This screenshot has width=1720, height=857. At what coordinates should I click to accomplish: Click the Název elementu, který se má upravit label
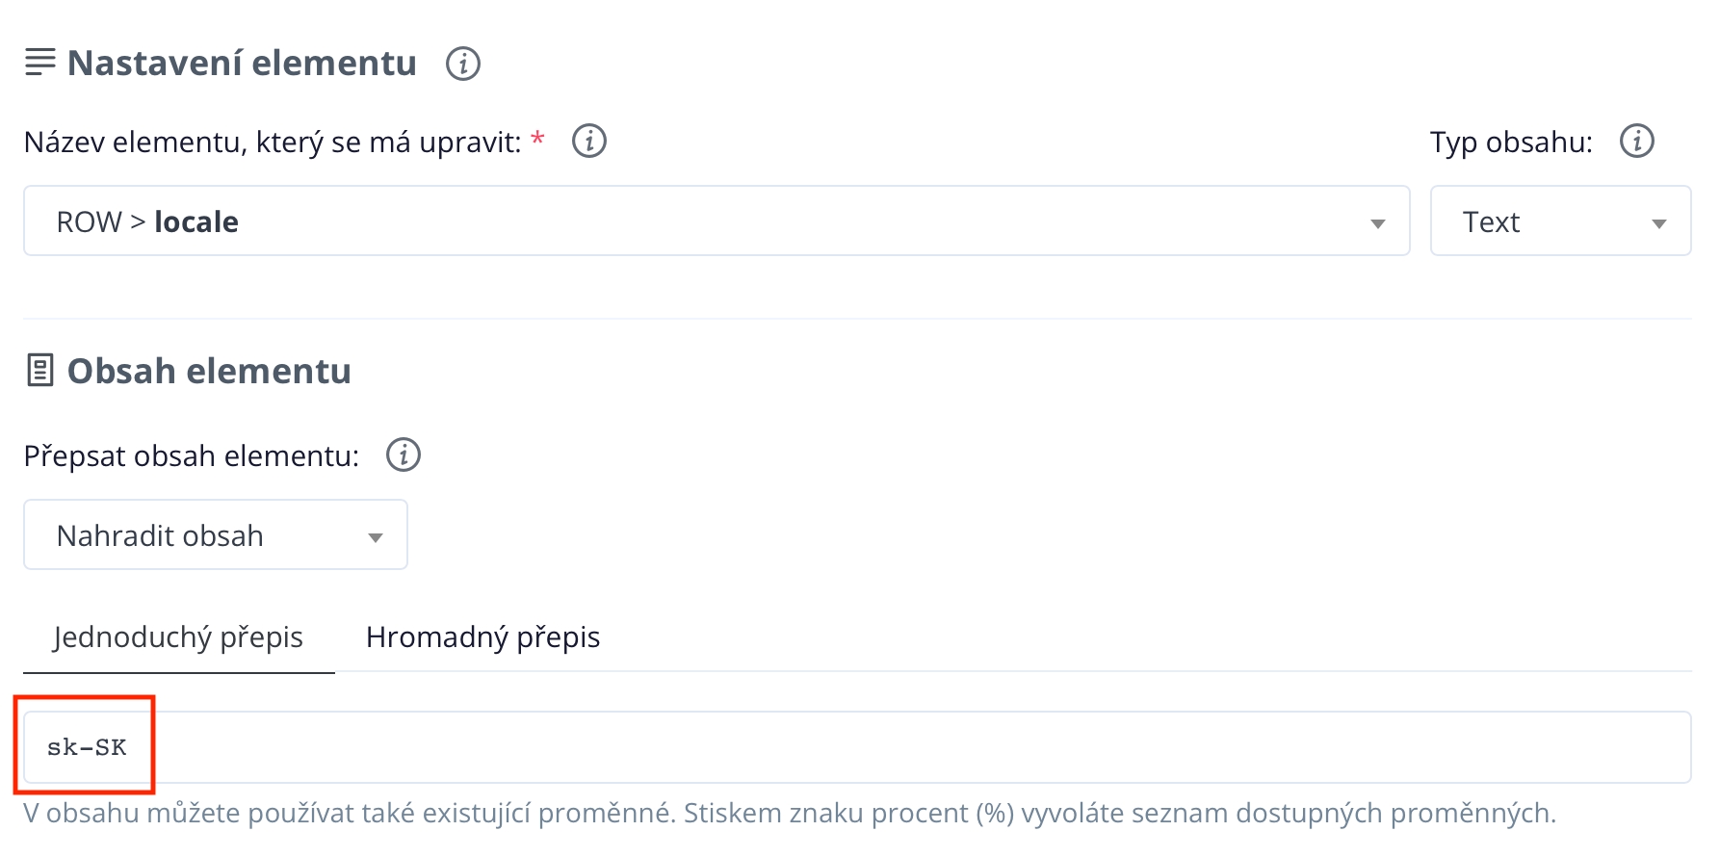coord(273,143)
